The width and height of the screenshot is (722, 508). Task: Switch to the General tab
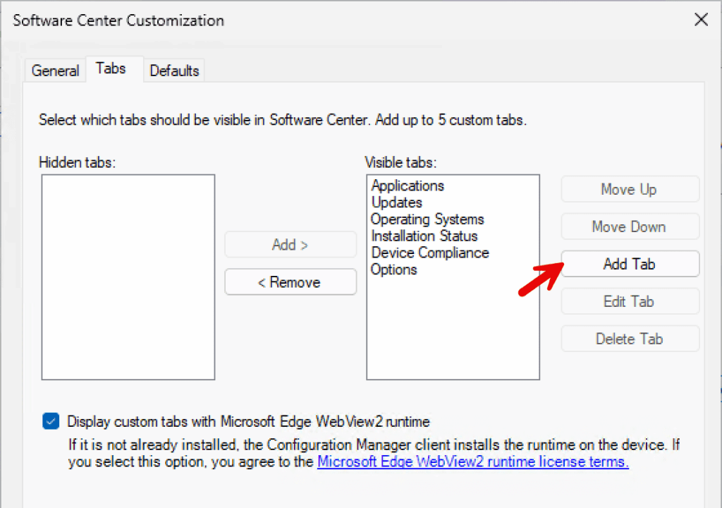pos(55,71)
